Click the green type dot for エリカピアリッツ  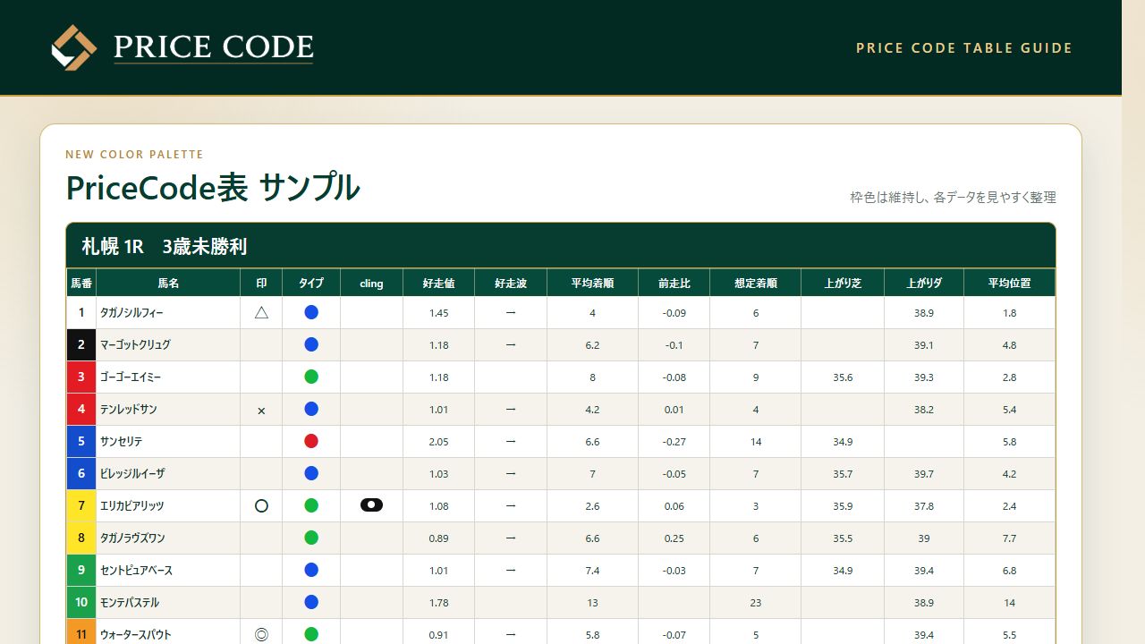[x=311, y=505]
